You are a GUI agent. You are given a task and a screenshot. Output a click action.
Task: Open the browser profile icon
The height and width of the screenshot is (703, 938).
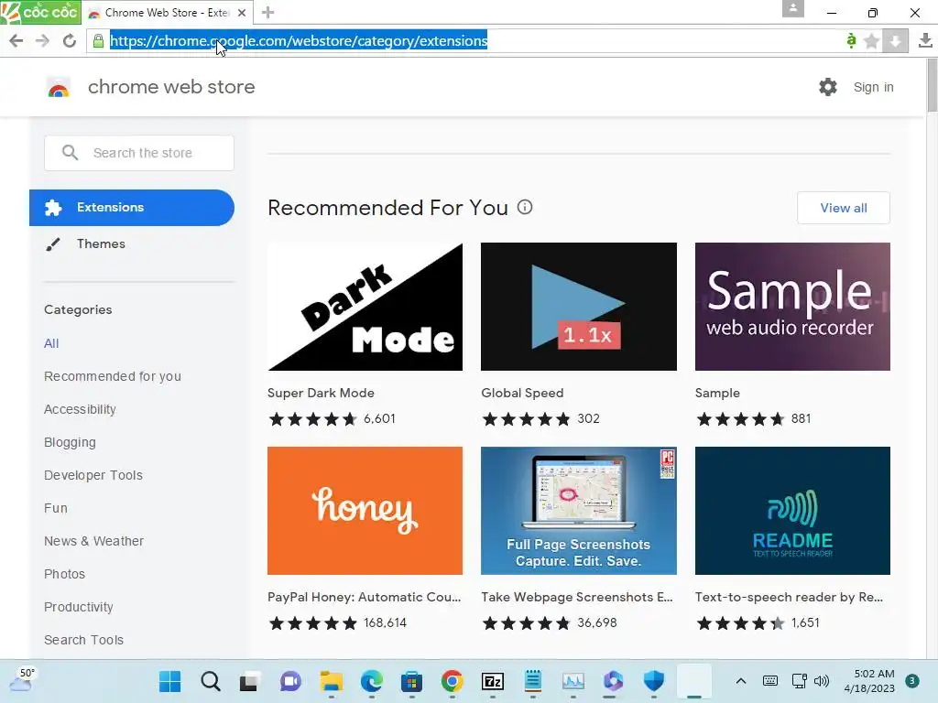click(x=792, y=9)
